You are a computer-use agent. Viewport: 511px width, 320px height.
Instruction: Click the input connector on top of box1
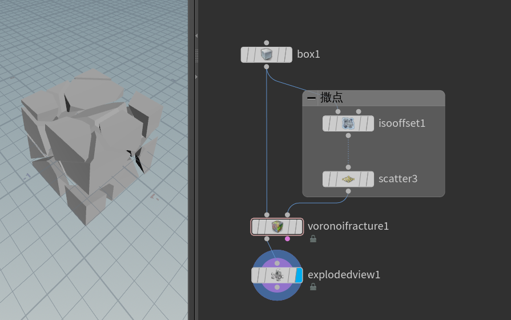(x=267, y=43)
